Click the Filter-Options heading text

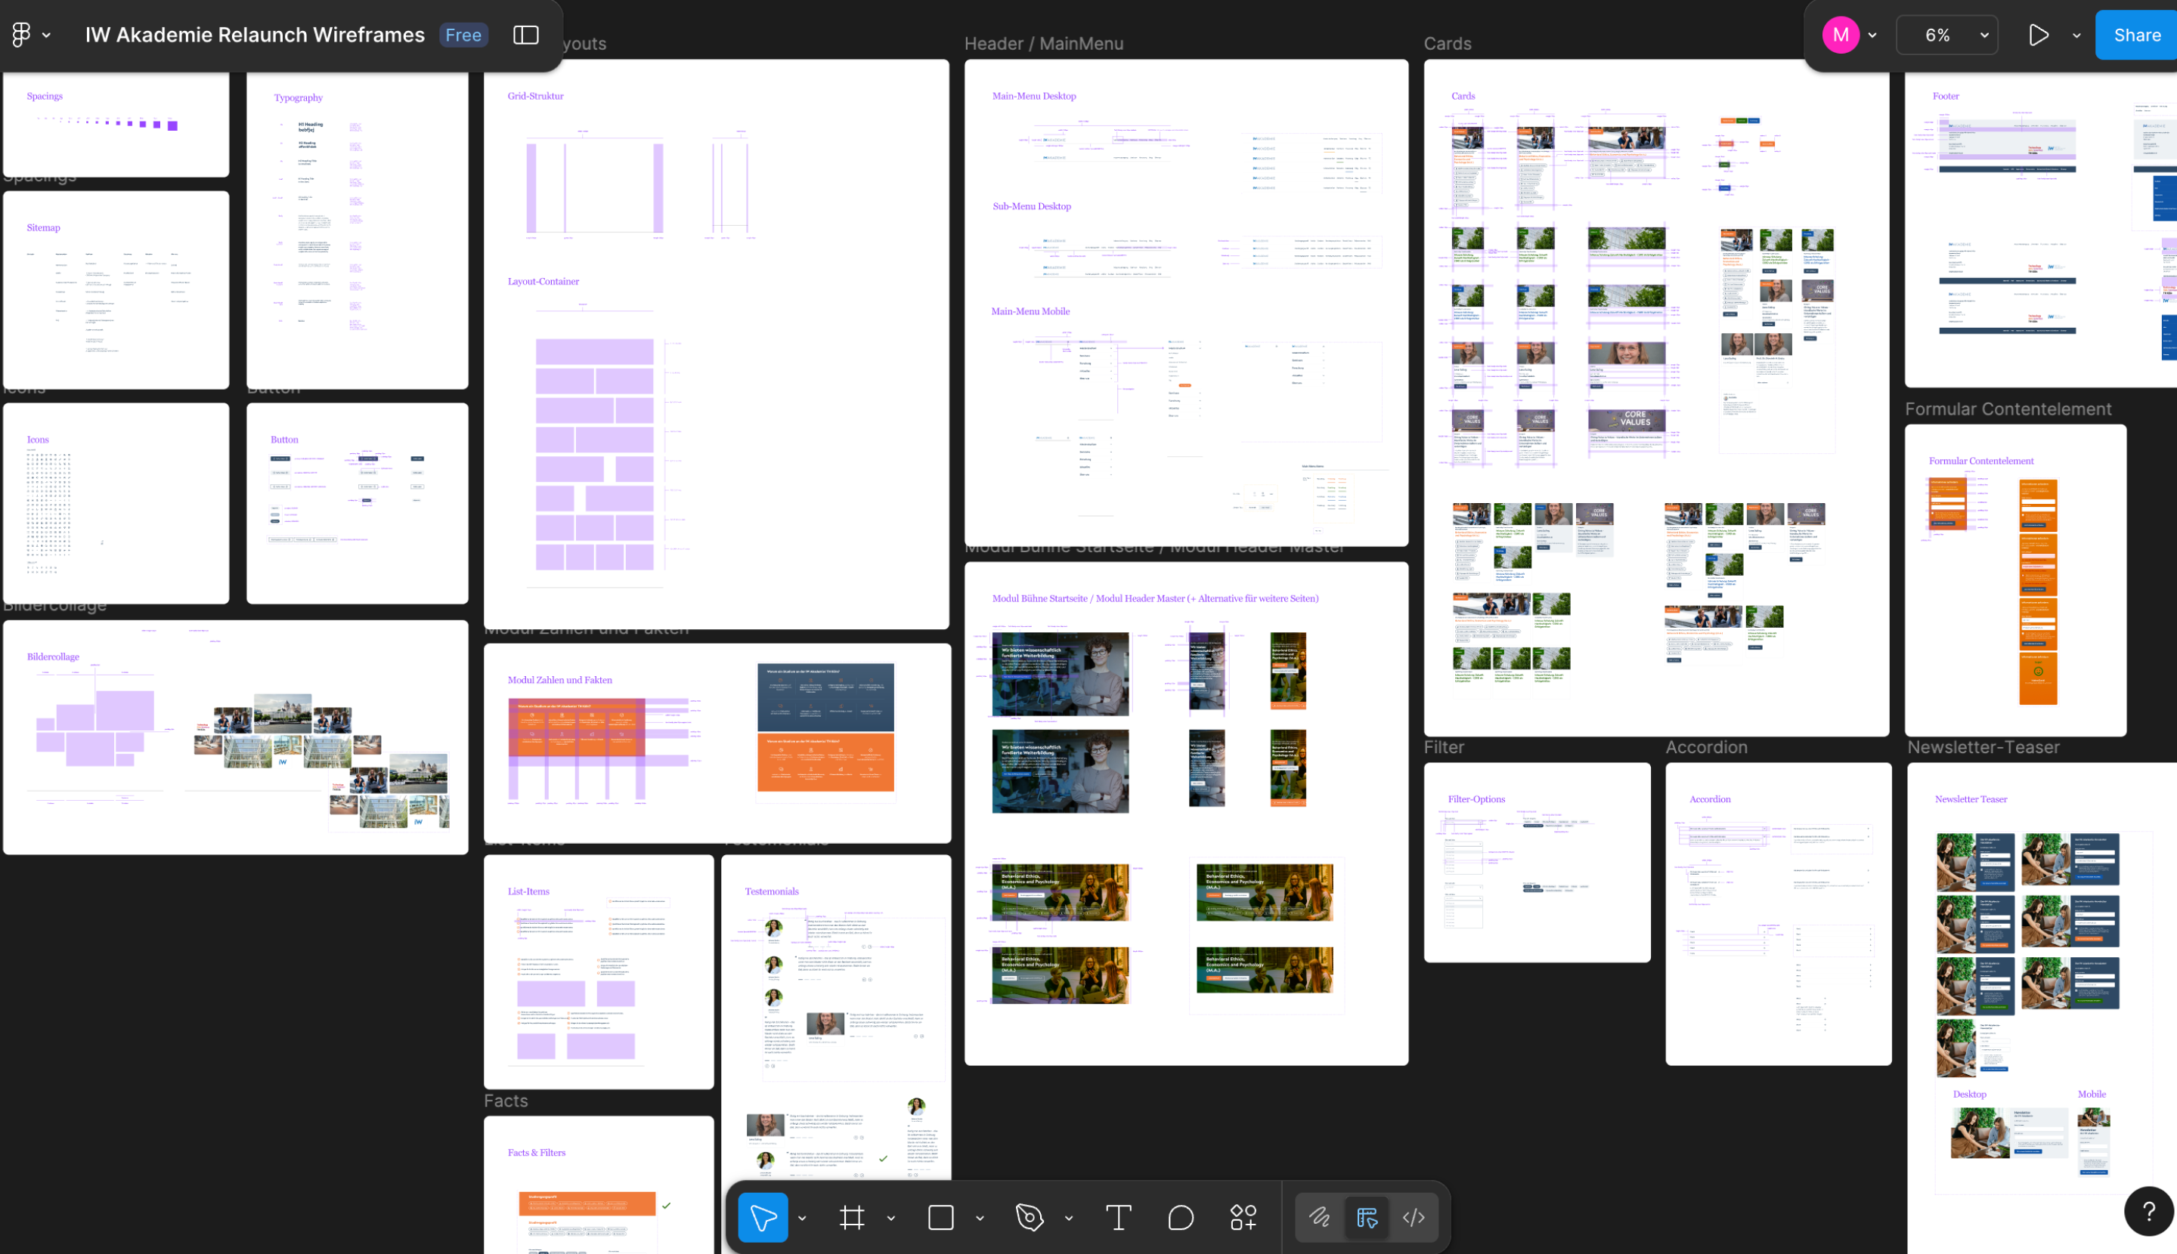point(1476,798)
